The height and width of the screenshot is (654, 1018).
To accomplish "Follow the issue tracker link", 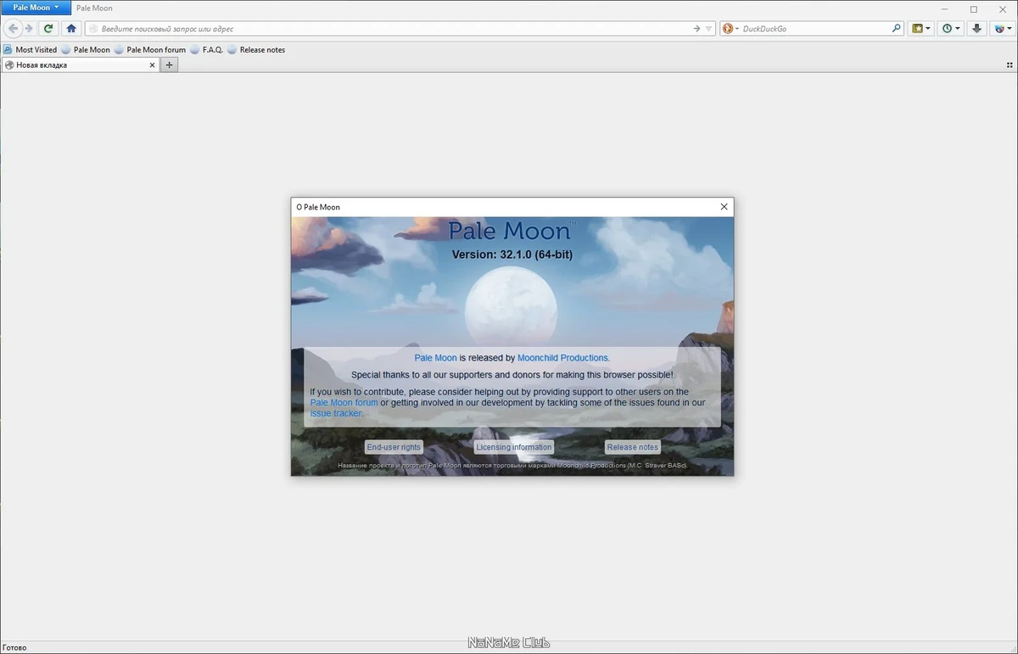I will pyautogui.click(x=336, y=414).
